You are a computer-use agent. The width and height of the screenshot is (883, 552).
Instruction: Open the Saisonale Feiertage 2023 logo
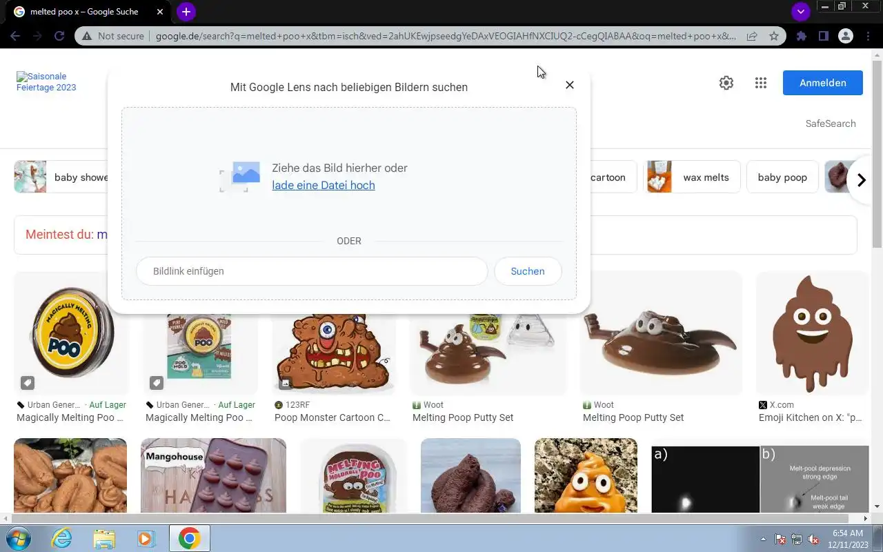[46, 82]
